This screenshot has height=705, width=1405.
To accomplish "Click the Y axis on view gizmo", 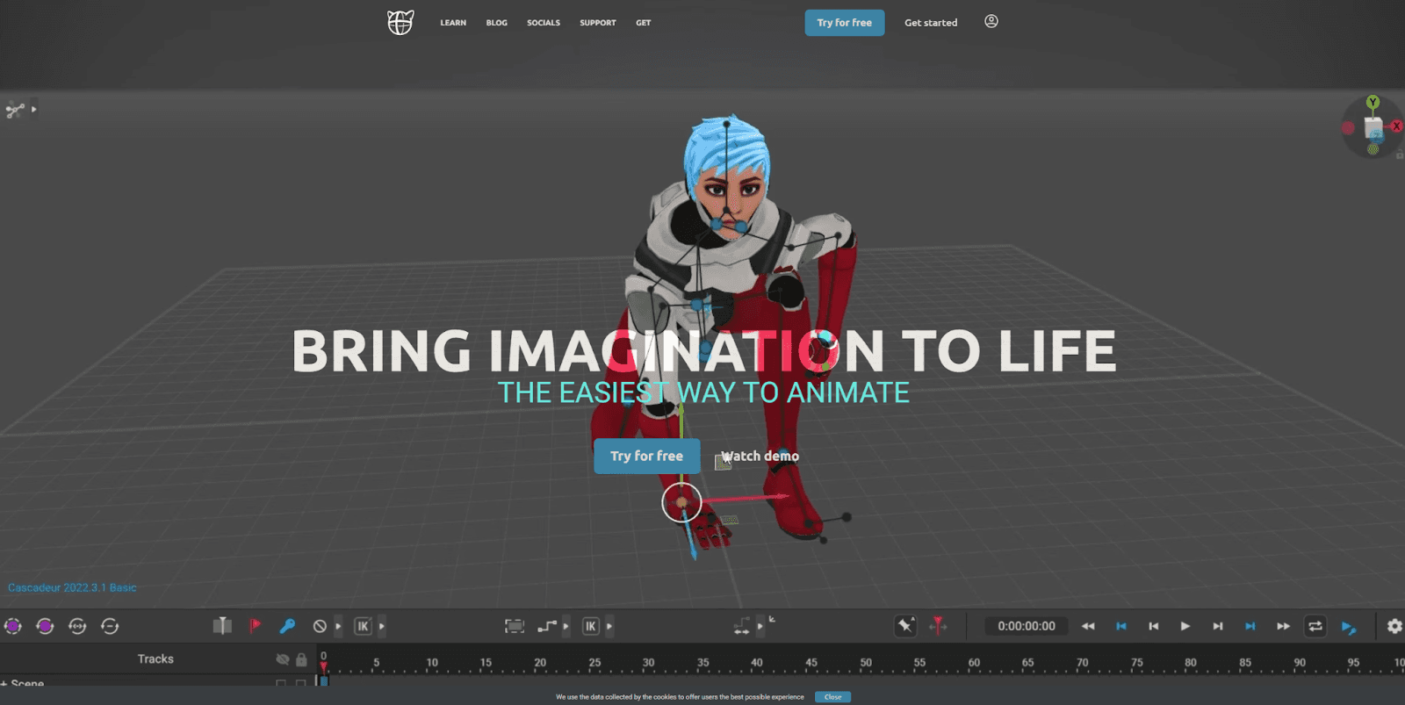I will point(1373,103).
